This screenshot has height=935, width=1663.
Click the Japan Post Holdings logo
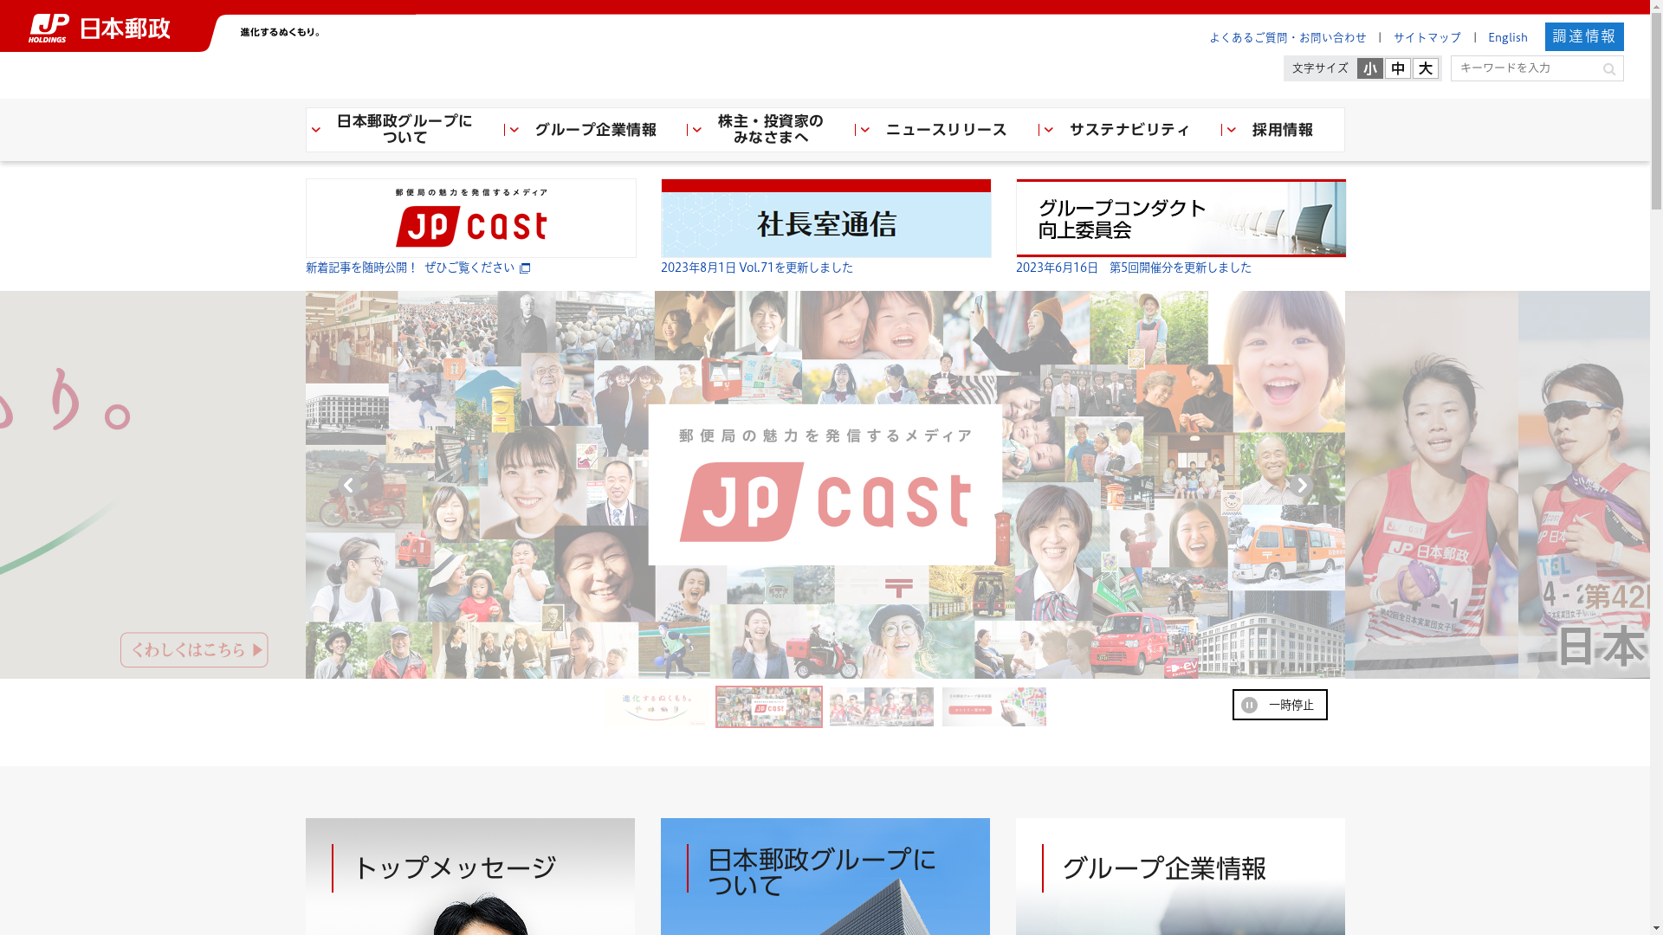99,29
